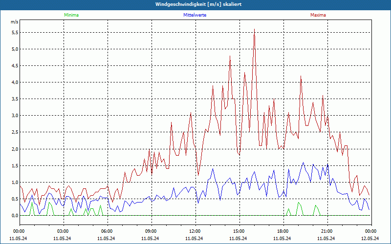Click the 06:00 time axis label
391x244 pixels.
click(x=108, y=231)
